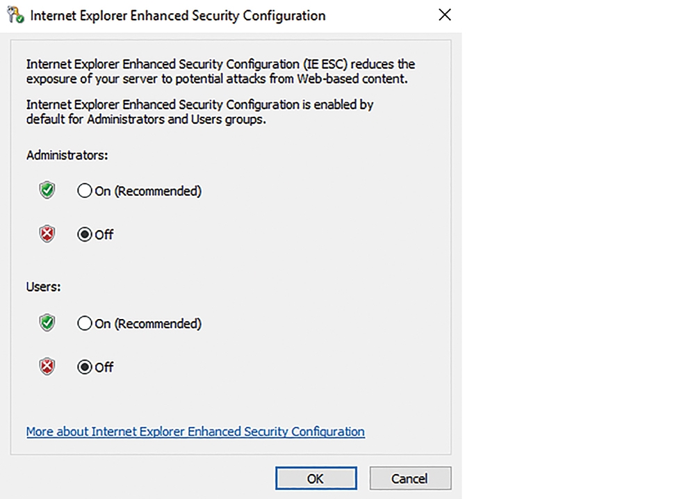Click the Administrators: section heading
Image resolution: width=695 pixels, height=499 pixels.
[x=67, y=155]
